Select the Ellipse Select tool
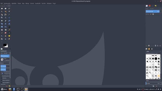 tap(6, 9)
